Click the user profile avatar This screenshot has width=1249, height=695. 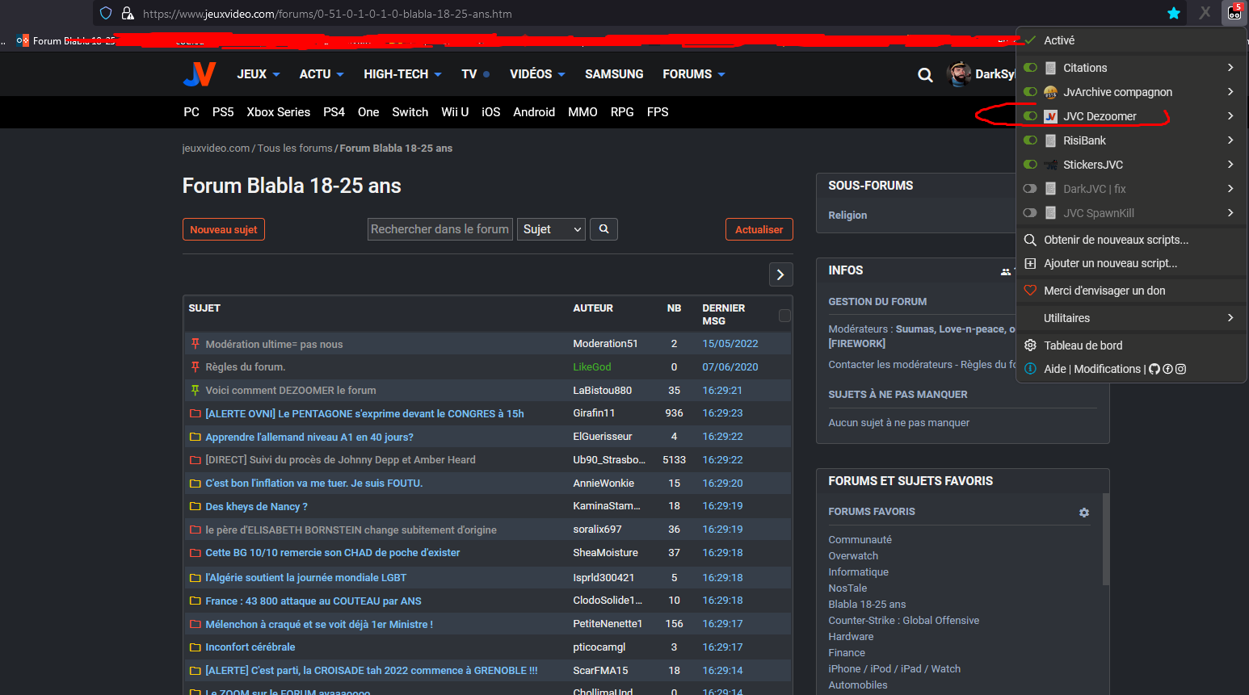point(959,74)
